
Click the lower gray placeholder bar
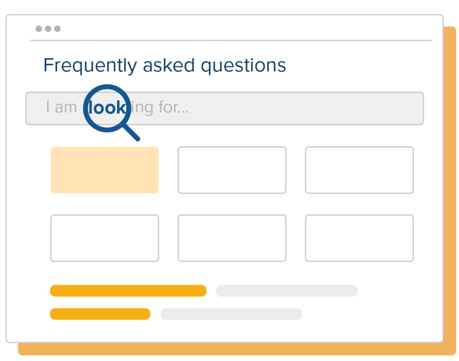(x=231, y=314)
